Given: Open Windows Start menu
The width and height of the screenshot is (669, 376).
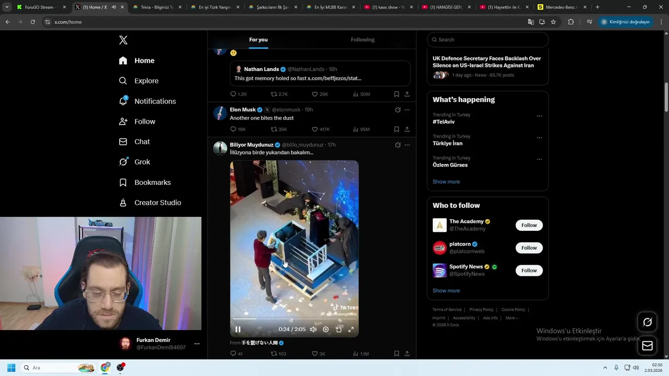Looking at the screenshot, I should (x=11, y=368).
